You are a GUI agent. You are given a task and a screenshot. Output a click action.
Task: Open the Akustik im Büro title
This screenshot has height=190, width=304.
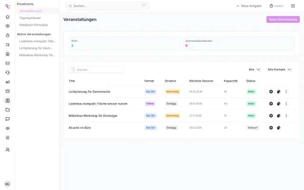point(80,128)
